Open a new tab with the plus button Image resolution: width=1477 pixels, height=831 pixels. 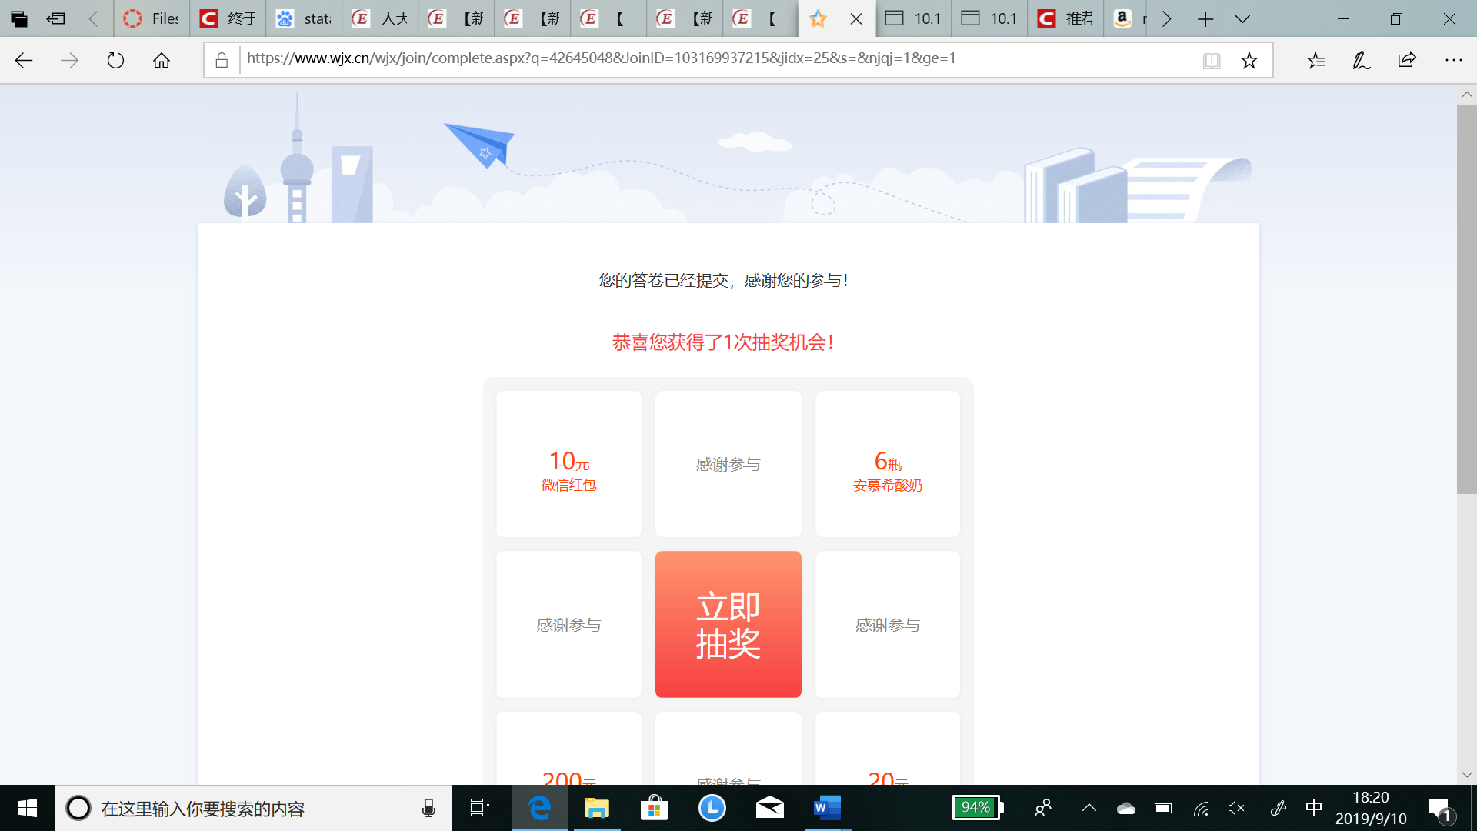tap(1205, 18)
